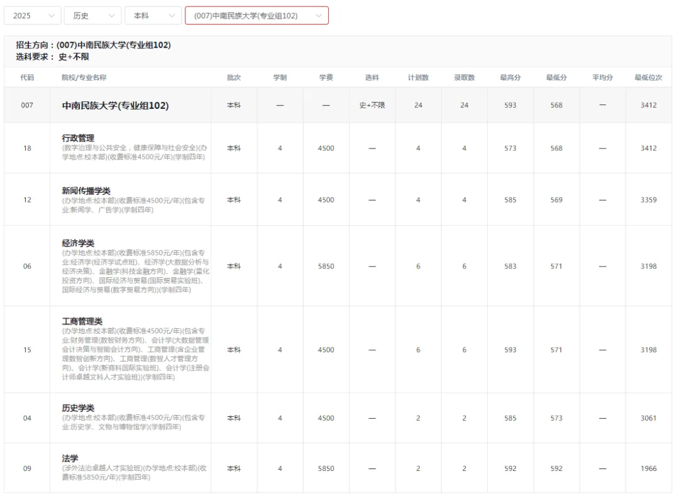Viewport: 679px width, 498px height.
Task: Select the 法学 major name
Action: point(70,458)
